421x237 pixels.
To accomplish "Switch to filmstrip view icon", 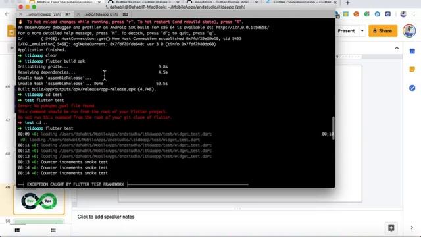I will 17,230.
